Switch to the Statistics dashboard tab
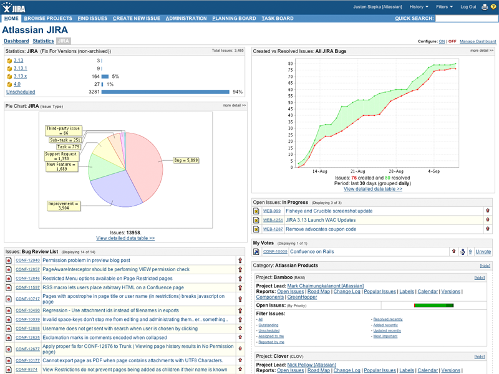 click(x=43, y=41)
